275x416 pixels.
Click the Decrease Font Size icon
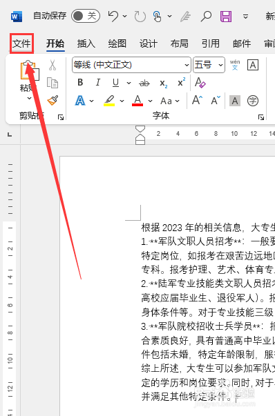pyautogui.click(x=215, y=101)
